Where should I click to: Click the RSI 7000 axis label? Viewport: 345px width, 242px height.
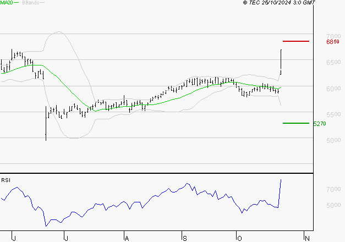tap(333, 189)
